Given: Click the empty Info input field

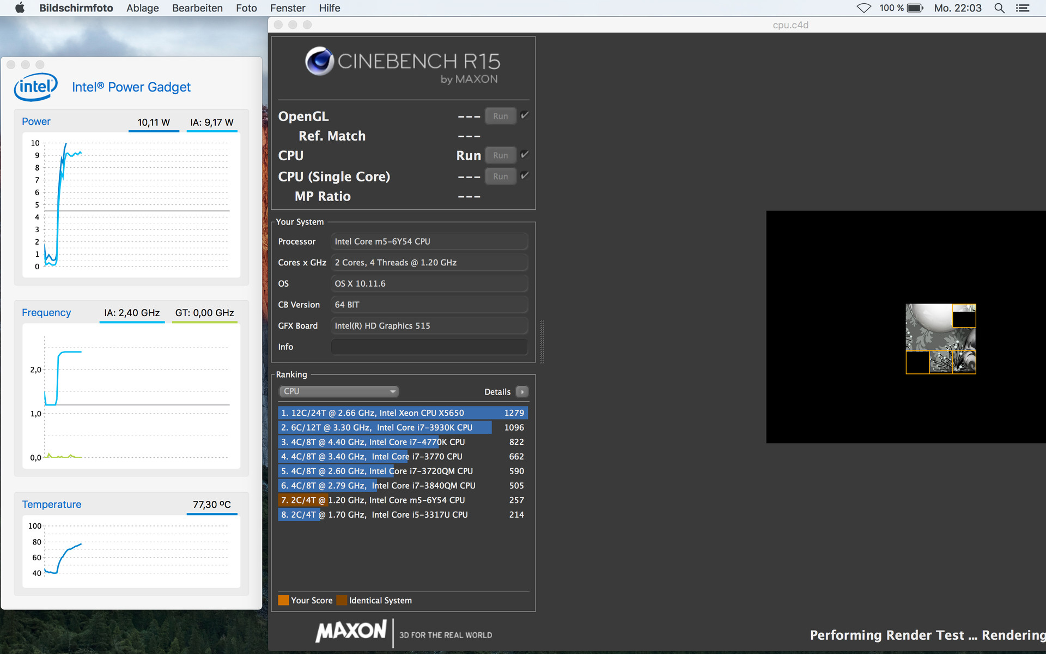Looking at the screenshot, I should point(429,347).
